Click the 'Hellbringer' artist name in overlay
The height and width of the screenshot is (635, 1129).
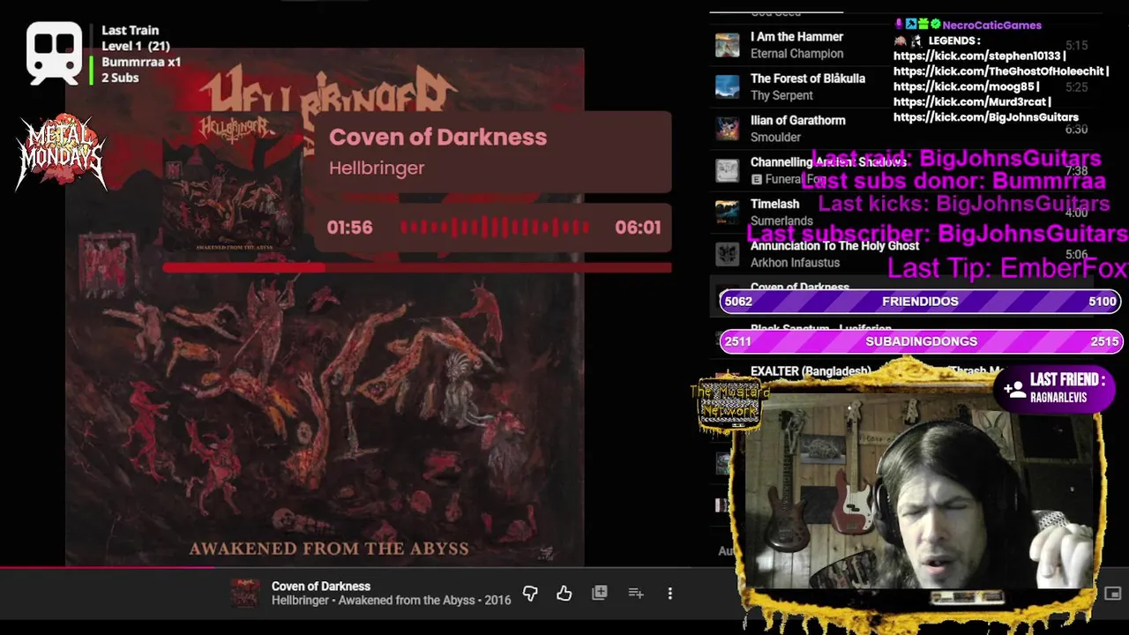tap(377, 168)
